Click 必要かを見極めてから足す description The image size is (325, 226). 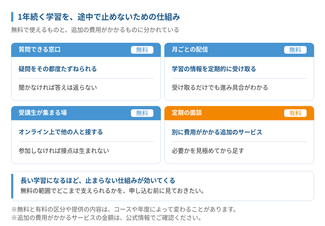click(x=208, y=151)
